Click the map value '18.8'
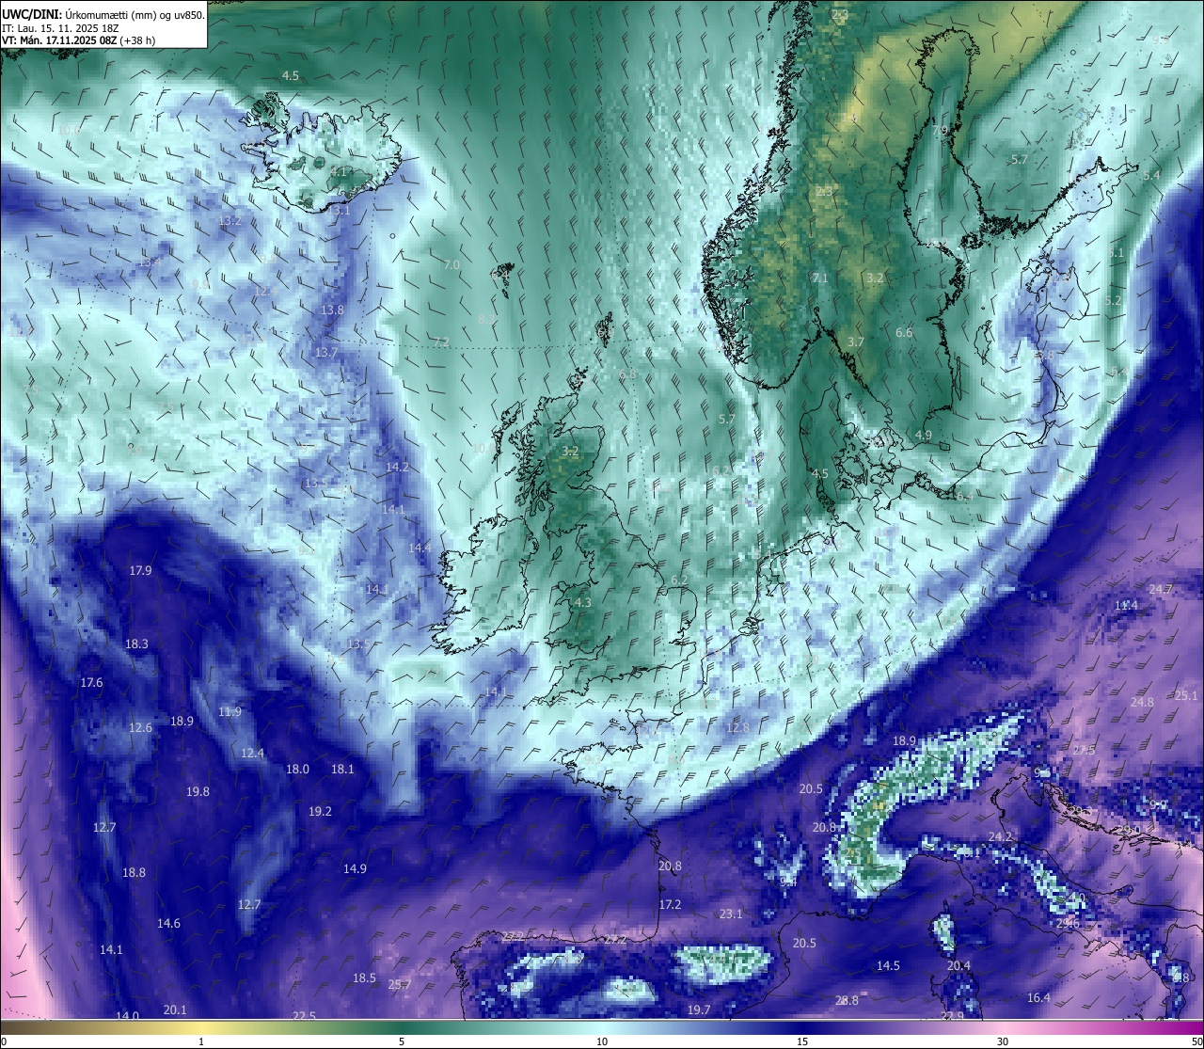The height and width of the screenshot is (1049, 1204). (x=134, y=872)
